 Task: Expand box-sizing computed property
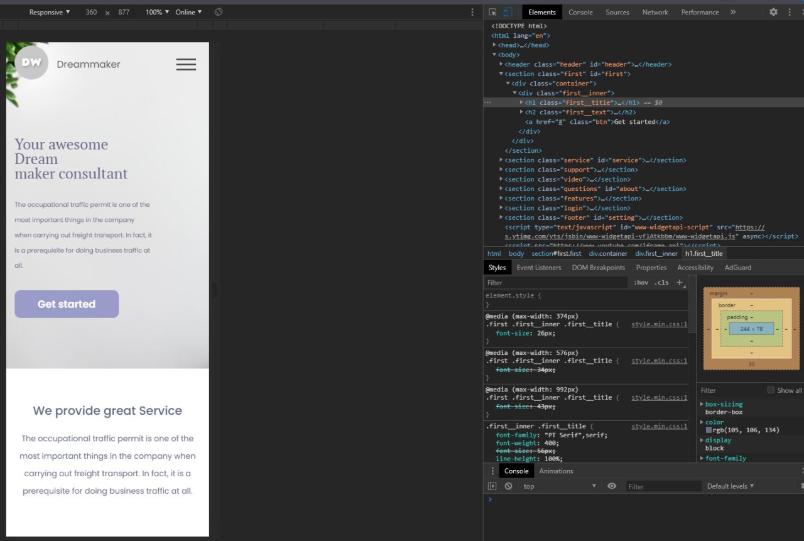click(702, 404)
